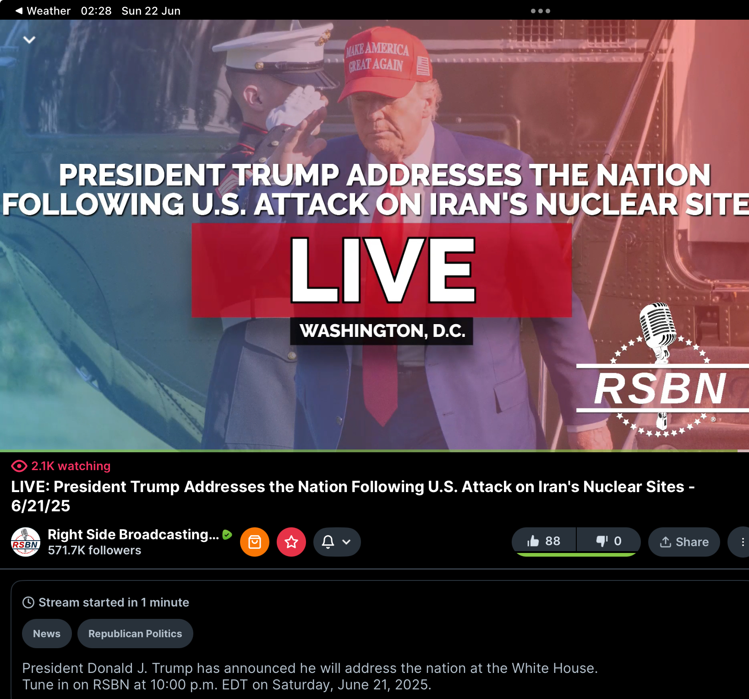Go back to the Weather app
Viewport: 749px width, 699px height.
[x=43, y=11]
